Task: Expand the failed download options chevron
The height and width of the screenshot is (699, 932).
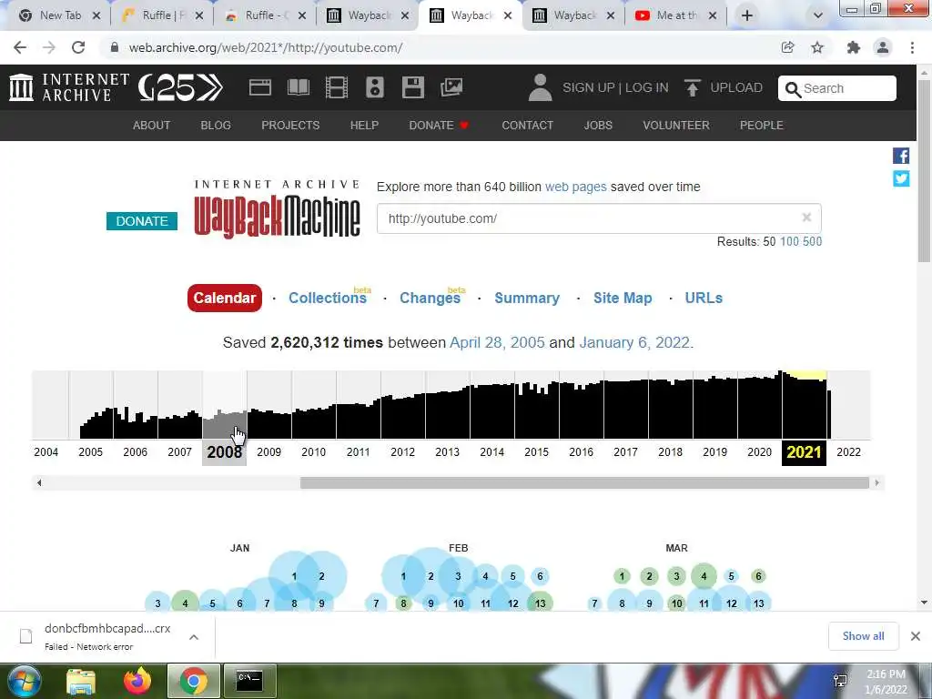Action: tap(194, 637)
